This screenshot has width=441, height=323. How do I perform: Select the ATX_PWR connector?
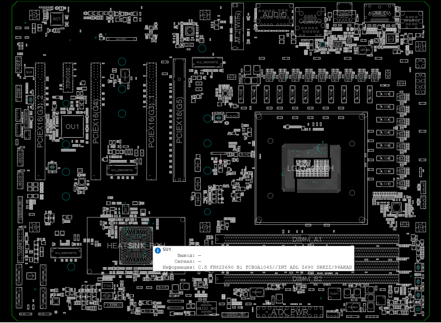coord(290,312)
